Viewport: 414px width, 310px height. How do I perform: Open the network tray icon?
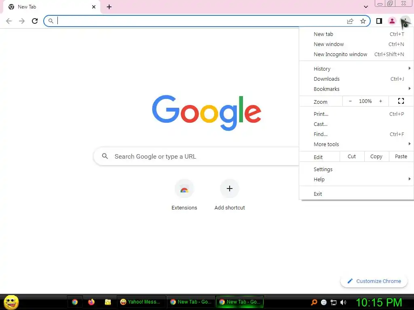click(334, 302)
